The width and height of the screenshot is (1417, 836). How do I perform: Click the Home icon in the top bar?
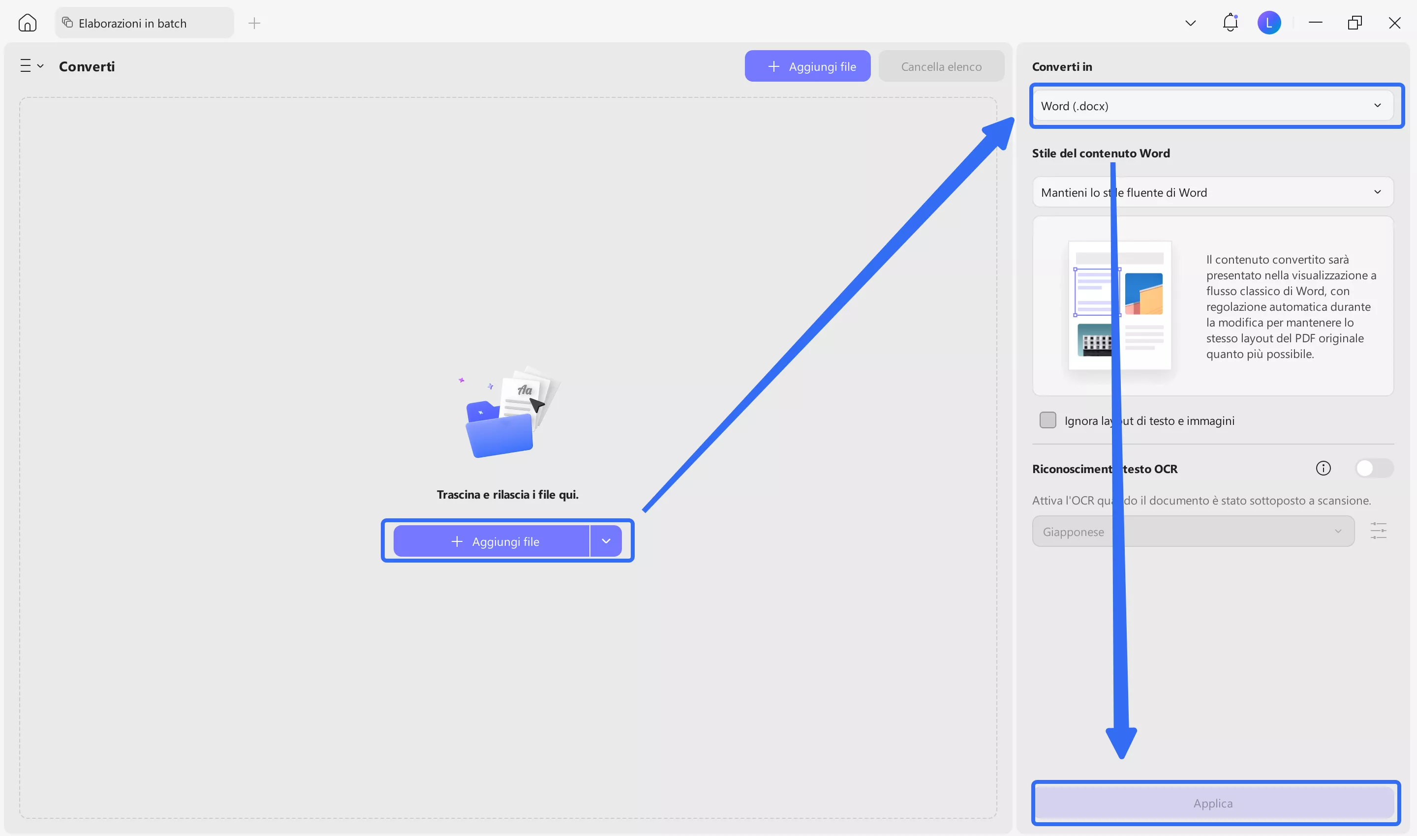(x=27, y=23)
